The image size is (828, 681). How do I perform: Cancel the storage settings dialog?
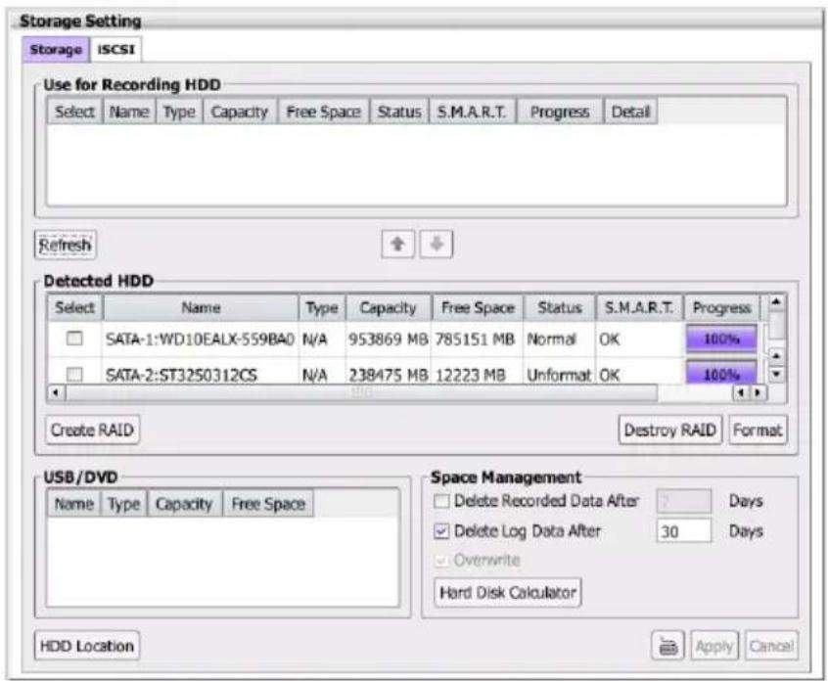pos(771,646)
